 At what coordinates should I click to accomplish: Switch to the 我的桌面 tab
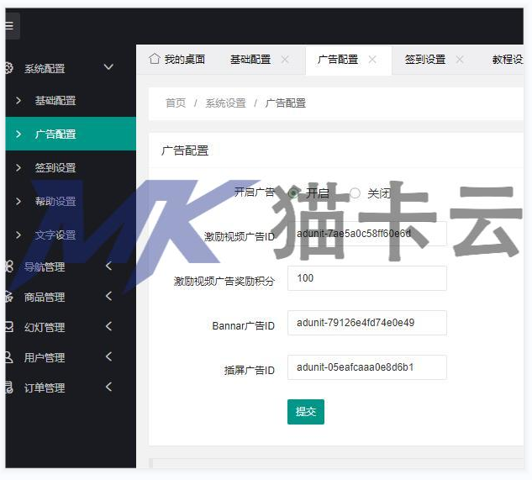tap(176, 60)
